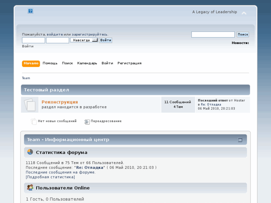Viewport: 271px width, 203px height.
Task: Click the Team breadcrumb link
Action: pos(26,78)
